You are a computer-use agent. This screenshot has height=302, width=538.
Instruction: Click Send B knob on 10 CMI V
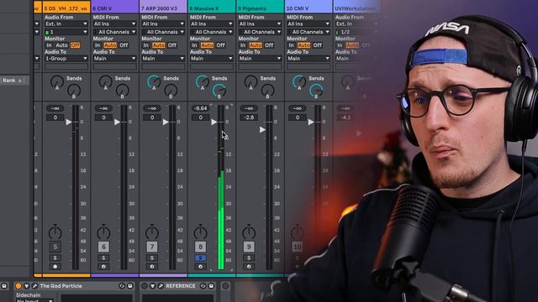(x=316, y=91)
